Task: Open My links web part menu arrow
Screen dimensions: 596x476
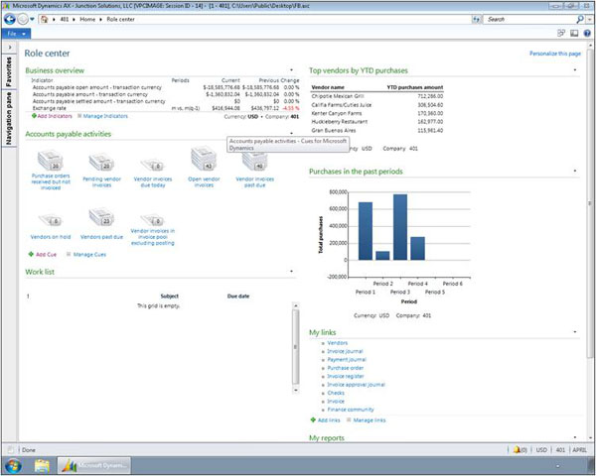Action: (x=575, y=332)
